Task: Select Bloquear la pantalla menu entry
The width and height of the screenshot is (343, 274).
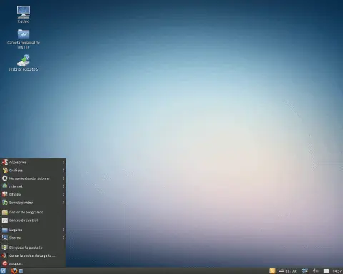Action: 33,248
